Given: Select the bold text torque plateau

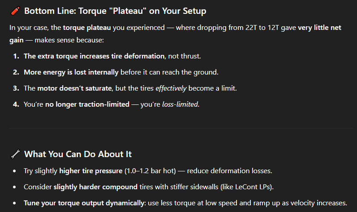Looking at the screenshot, I should [x=87, y=28].
